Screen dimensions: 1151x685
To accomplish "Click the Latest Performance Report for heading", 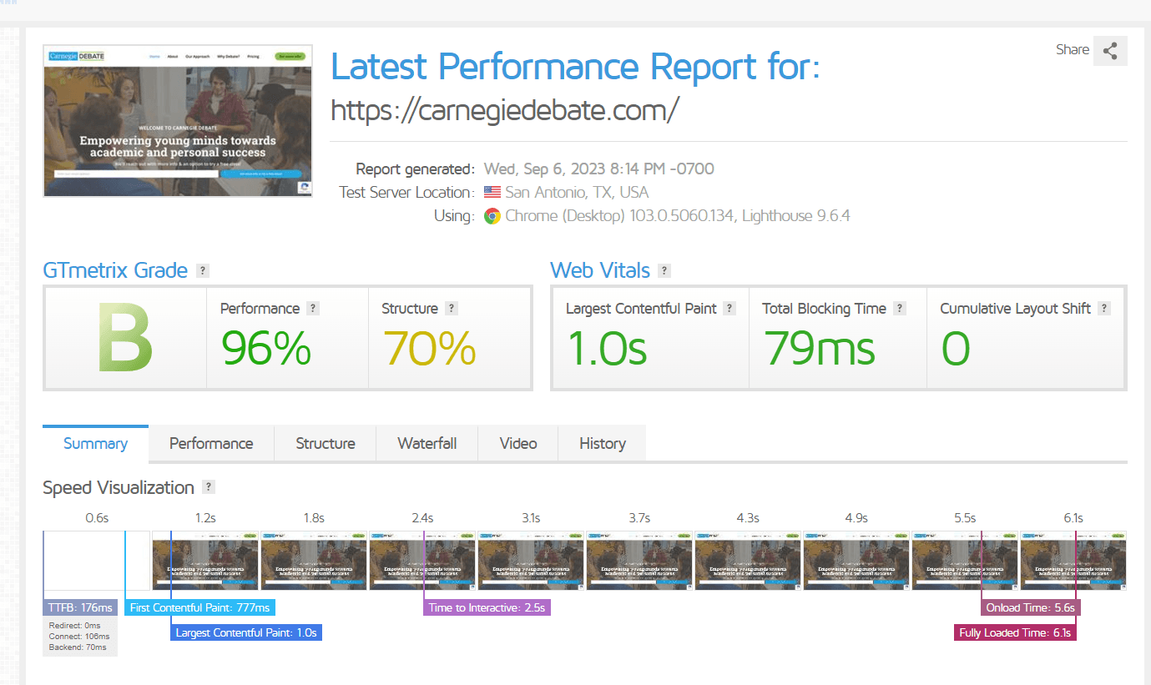I will [x=576, y=66].
